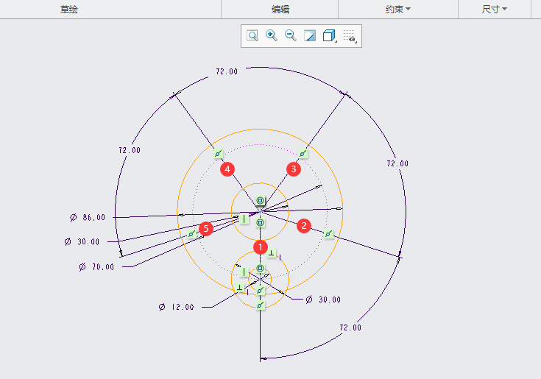Select the topmost 72.00 angle dimension

click(x=227, y=71)
